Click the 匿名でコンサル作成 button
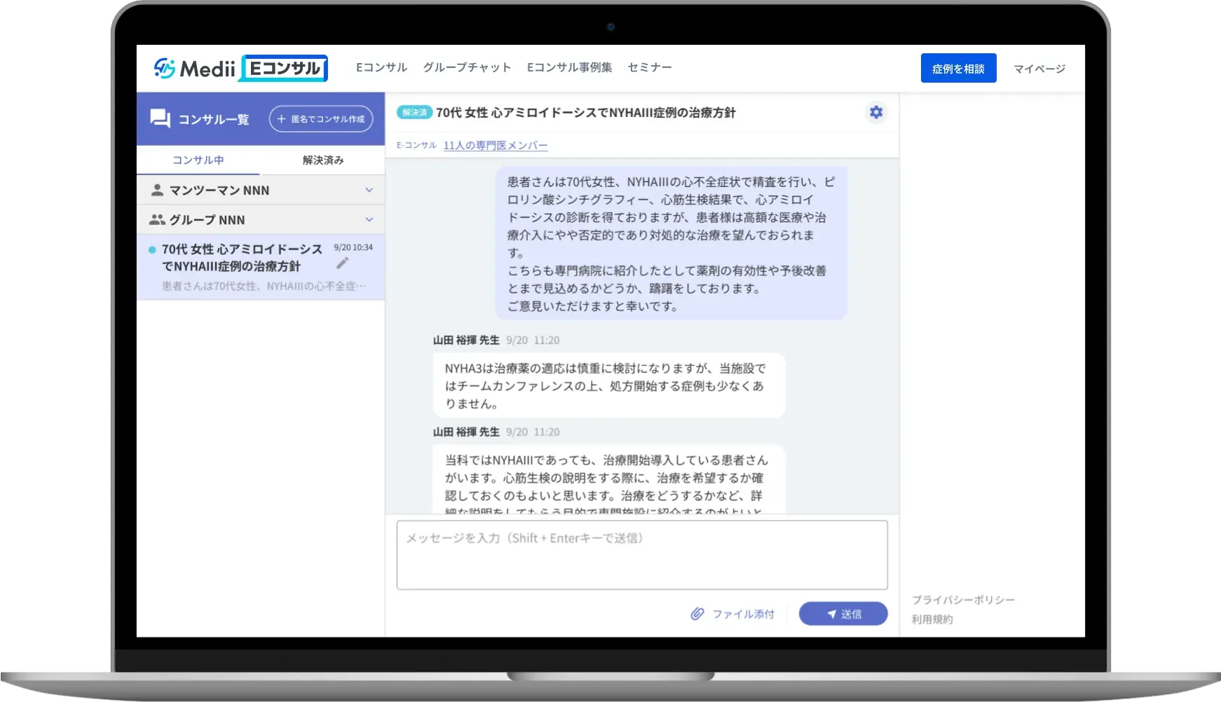This screenshot has height=702, width=1221. (321, 119)
